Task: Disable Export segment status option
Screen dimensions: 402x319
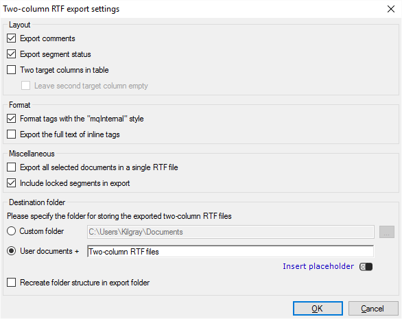Action: [11, 54]
